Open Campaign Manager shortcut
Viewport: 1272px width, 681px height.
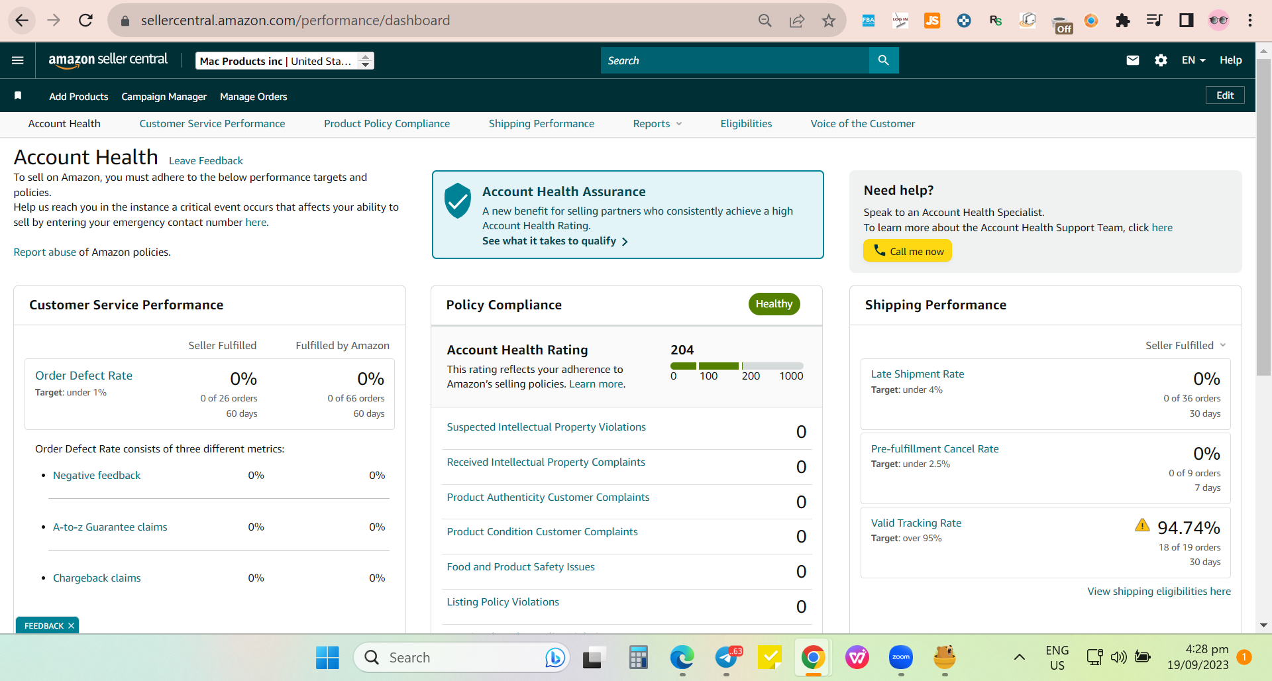coord(164,97)
